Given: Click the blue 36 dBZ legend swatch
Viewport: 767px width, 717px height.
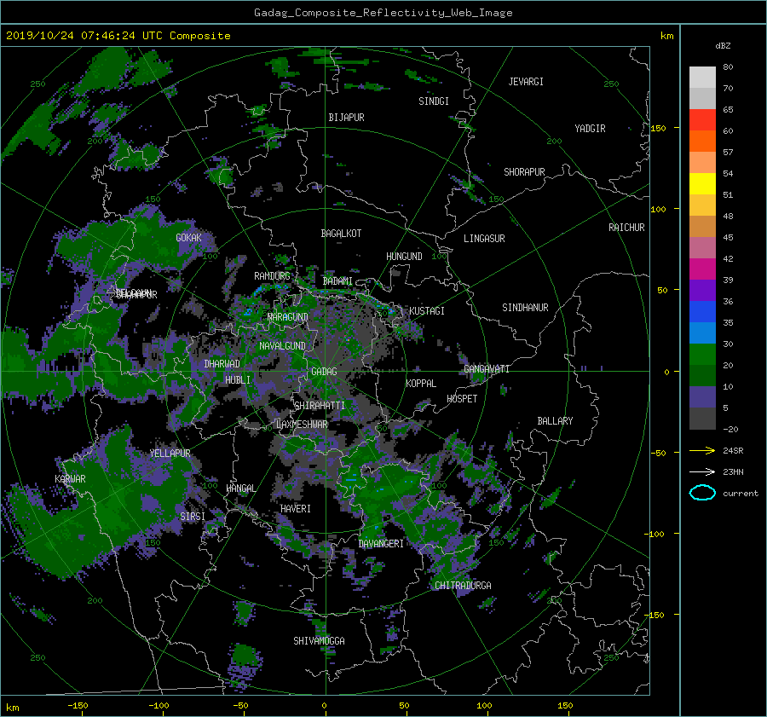Looking at the screenshot, I should (702, 311).
